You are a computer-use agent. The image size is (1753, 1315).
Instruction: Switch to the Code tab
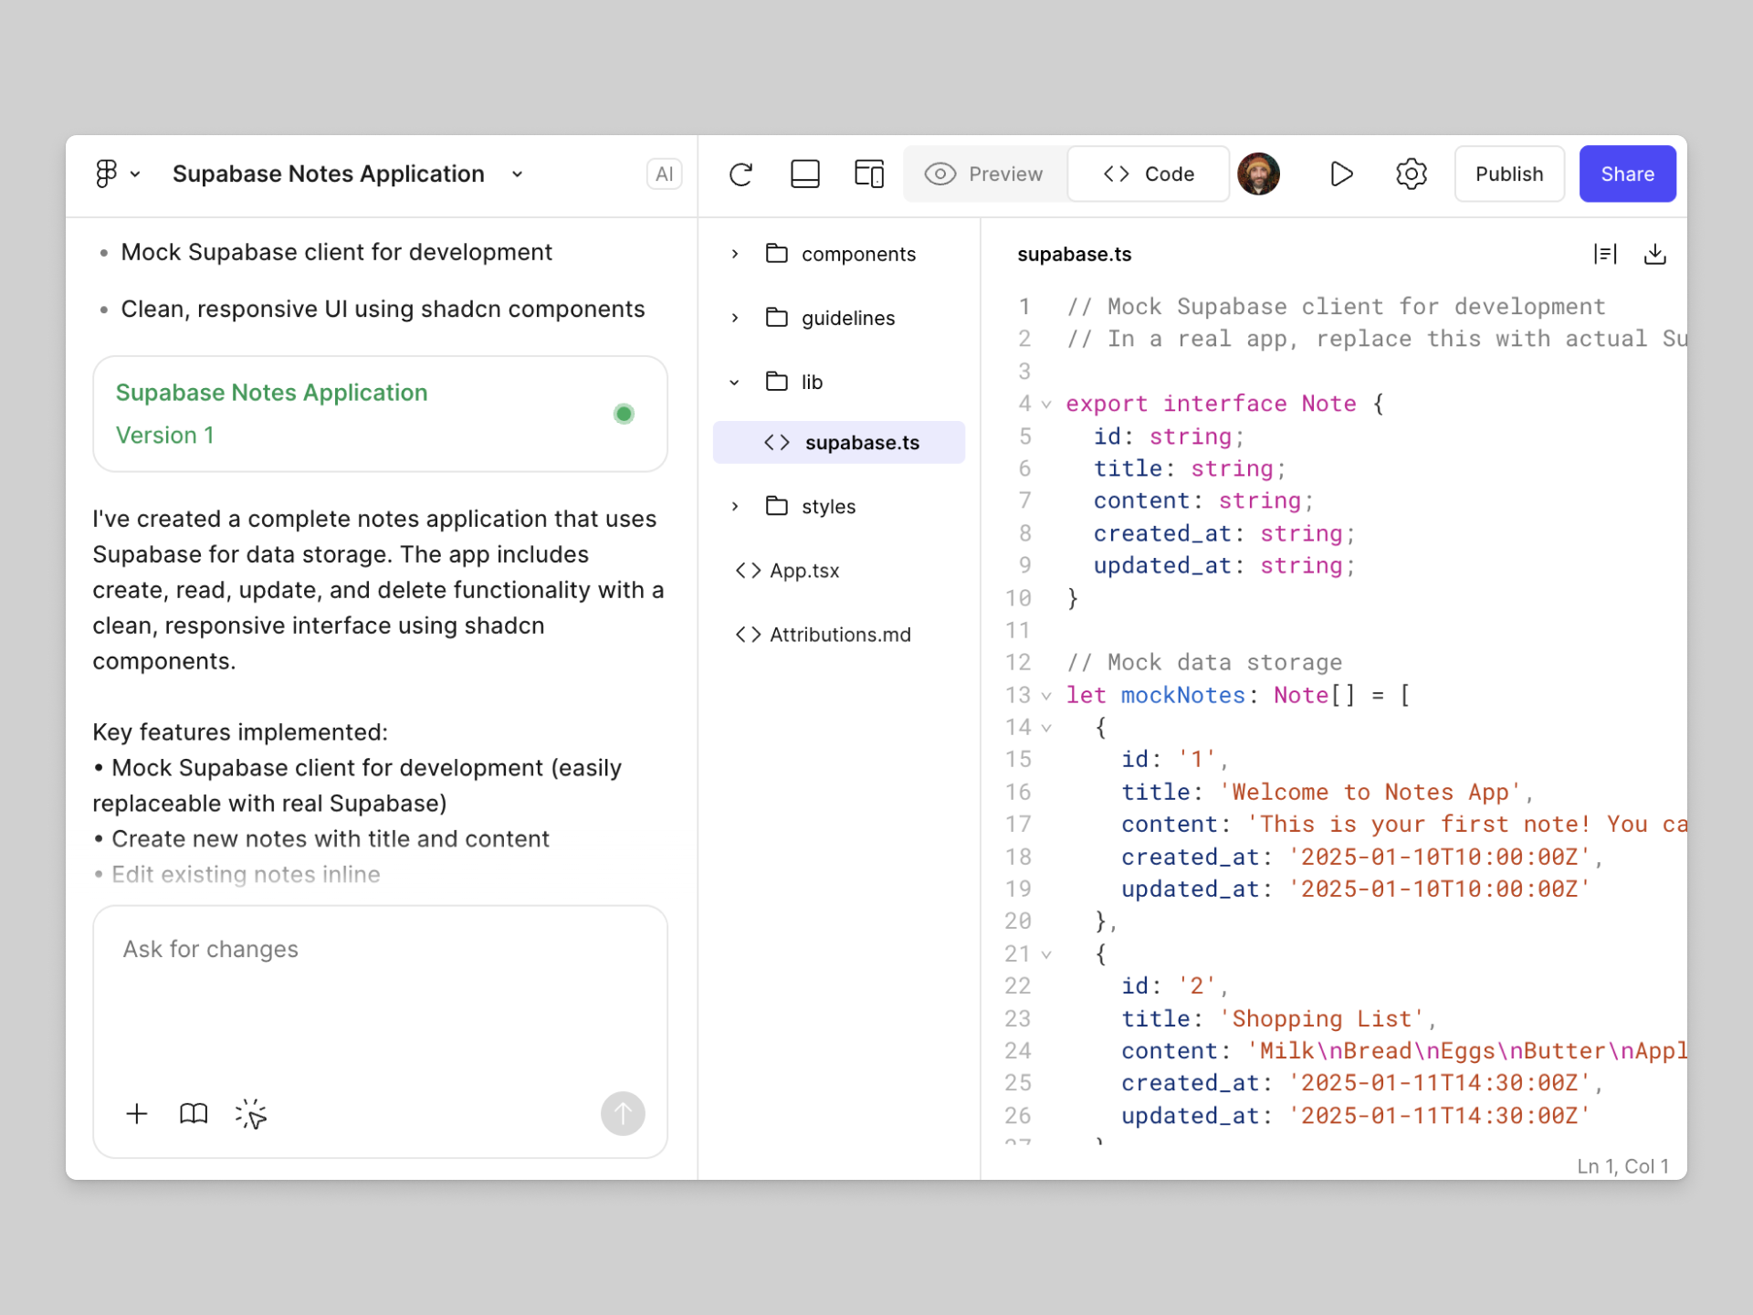(1149, 174)
